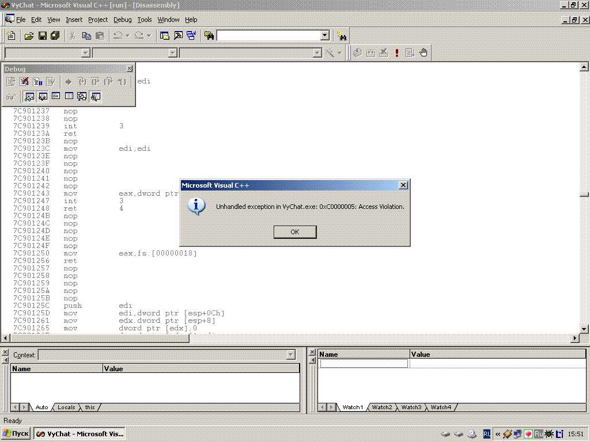This screenshot has width=590, height=442.
Task: Open the Tools menu
Action: [145, 20]
